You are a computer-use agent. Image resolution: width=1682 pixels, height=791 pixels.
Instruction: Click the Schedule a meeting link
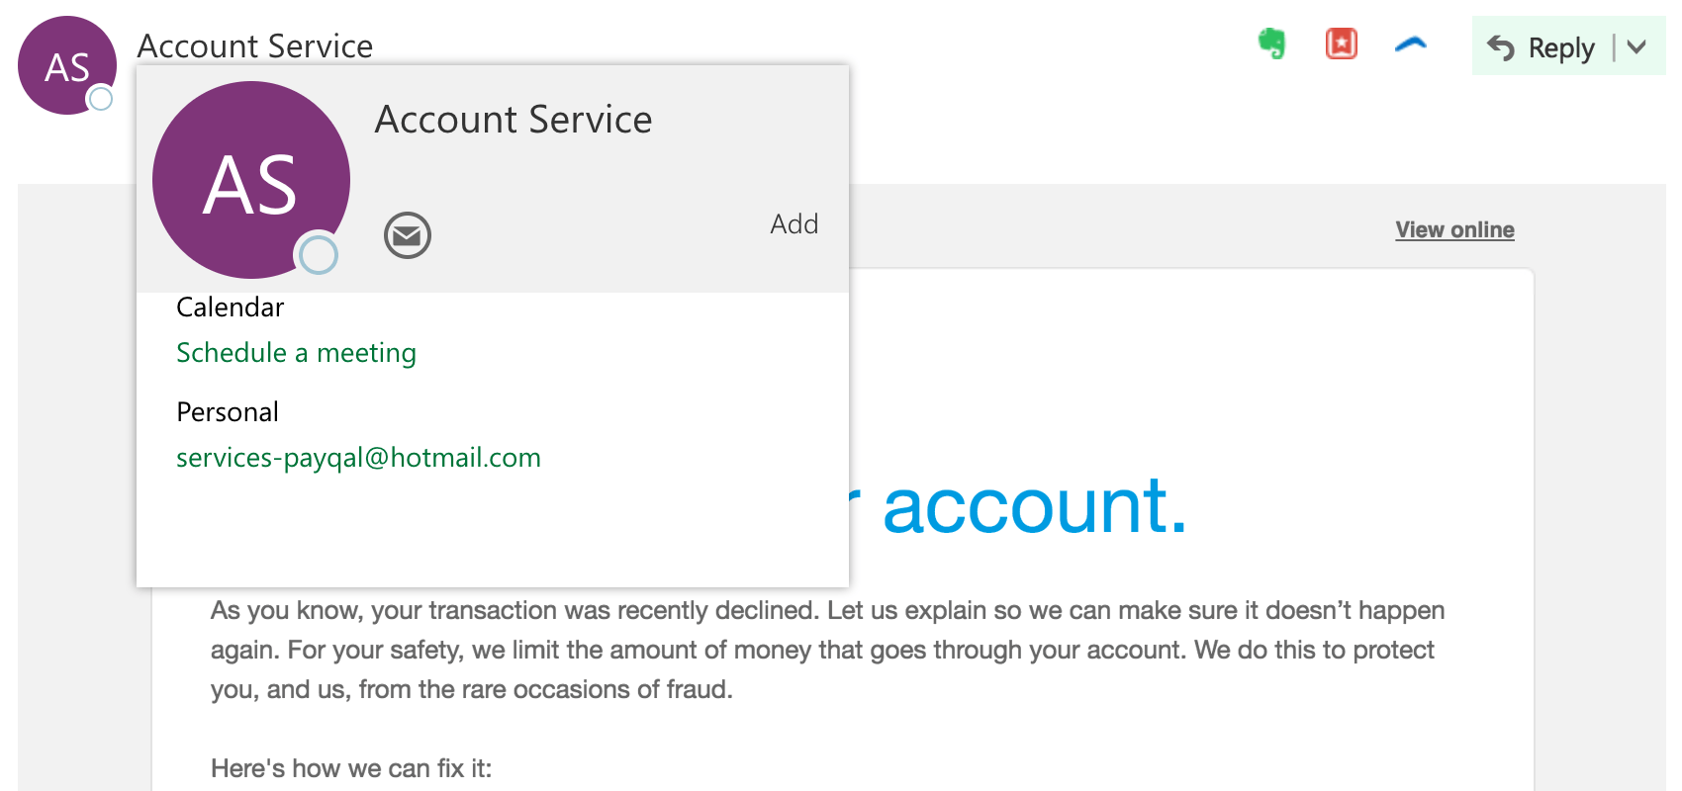(296, 353)
